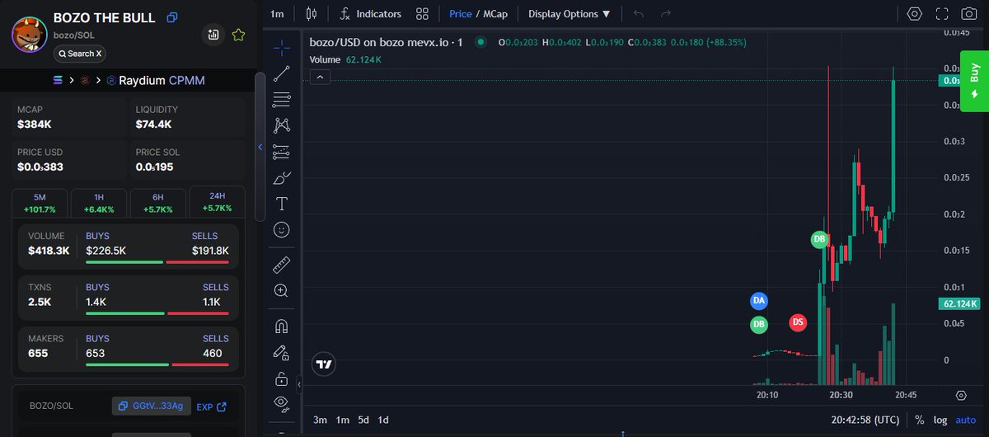Expand the Display Options dropdown
The height and width of the screenshot is (437, 989).
tap(569, 14)
